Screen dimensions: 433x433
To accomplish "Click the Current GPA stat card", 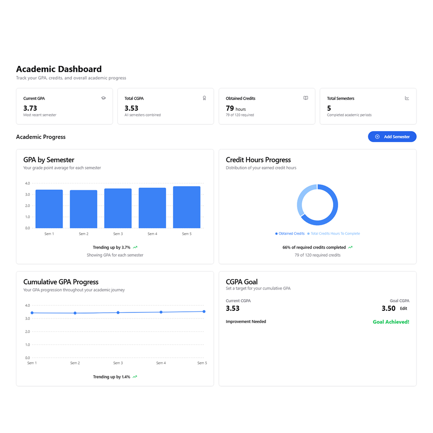I will [64, 106].
